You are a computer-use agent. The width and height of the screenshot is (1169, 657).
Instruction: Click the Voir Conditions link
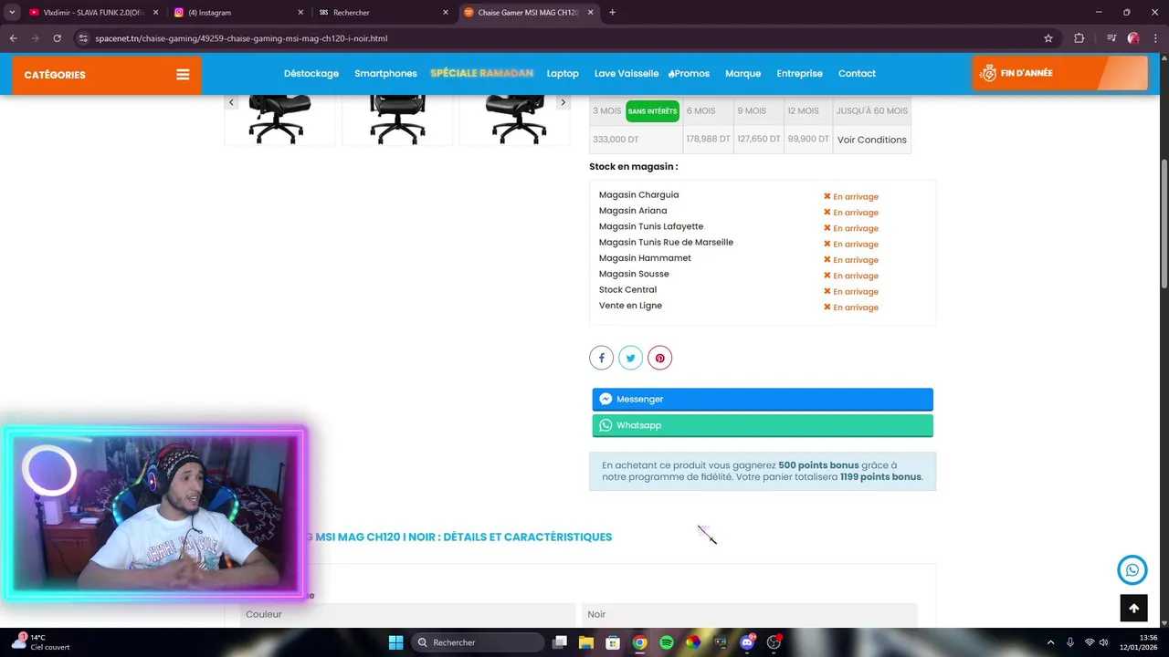[872, 140]
